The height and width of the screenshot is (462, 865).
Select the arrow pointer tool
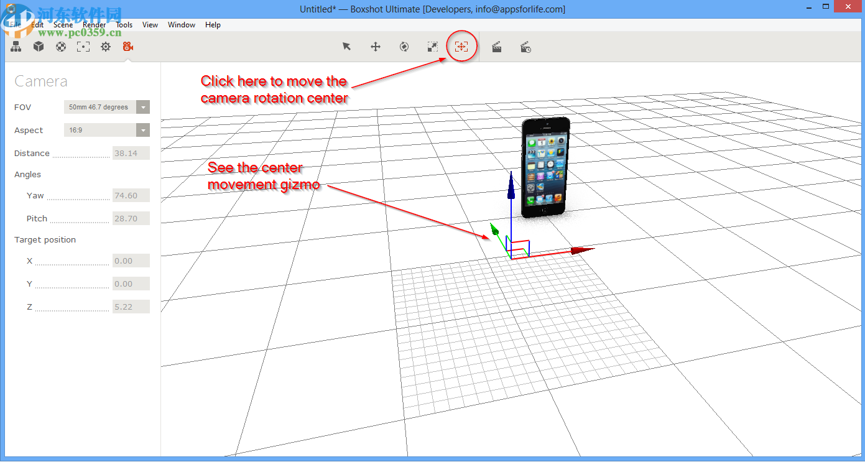coord(347,47)
